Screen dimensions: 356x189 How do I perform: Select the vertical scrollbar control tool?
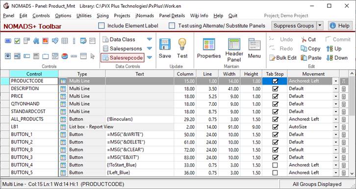pyautogui.click(x=74, y=41)
